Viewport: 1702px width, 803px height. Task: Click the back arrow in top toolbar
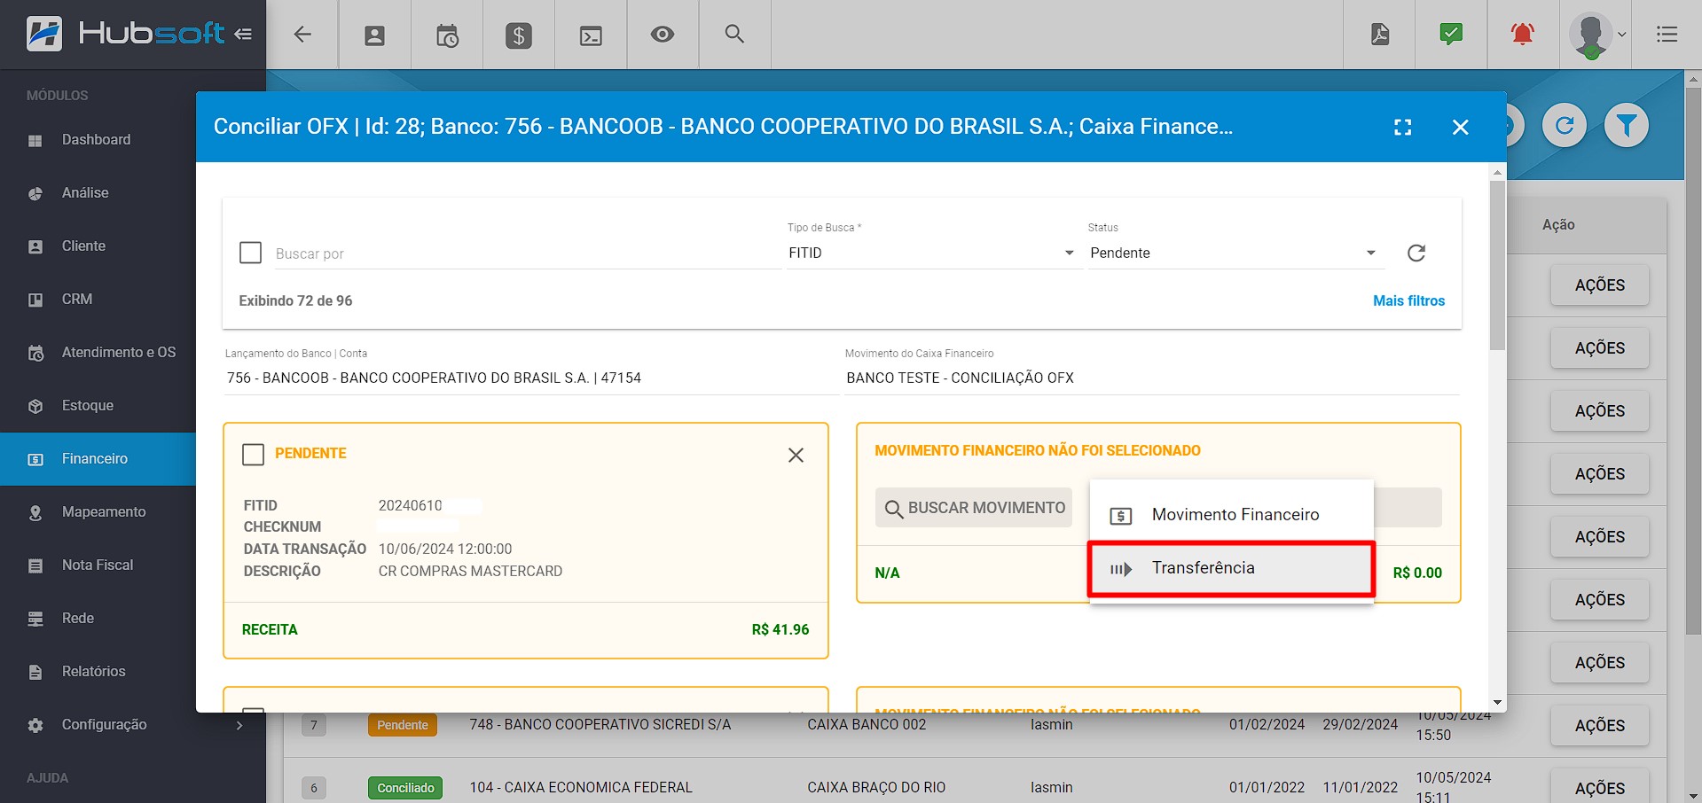click(x=302, y=35)
